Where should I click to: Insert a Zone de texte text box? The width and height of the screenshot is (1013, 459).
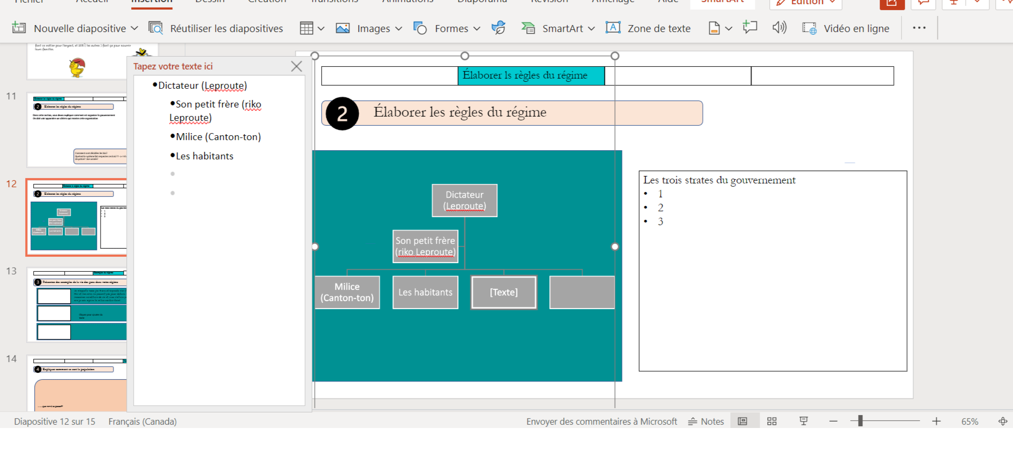click(x=648, y=28)
